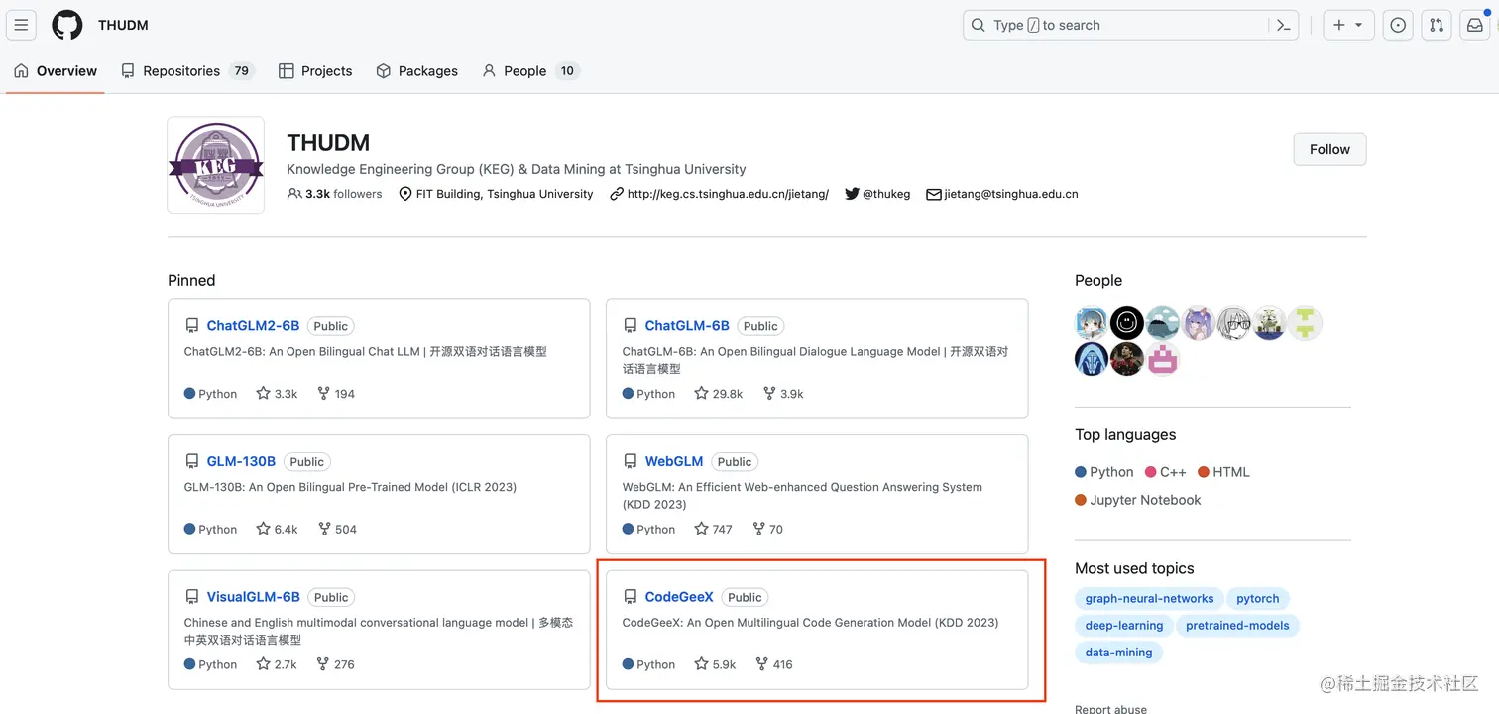Open the ChatGLM-6B repository
The height and width of the screenshot is (714, 1499).
(687, 326)
